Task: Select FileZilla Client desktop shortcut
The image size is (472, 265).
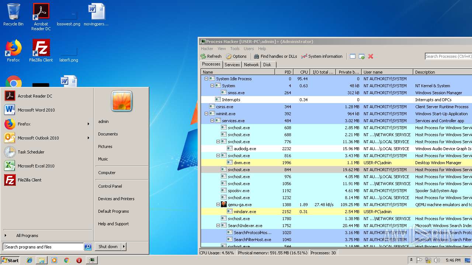Action: tap(41, 50)
